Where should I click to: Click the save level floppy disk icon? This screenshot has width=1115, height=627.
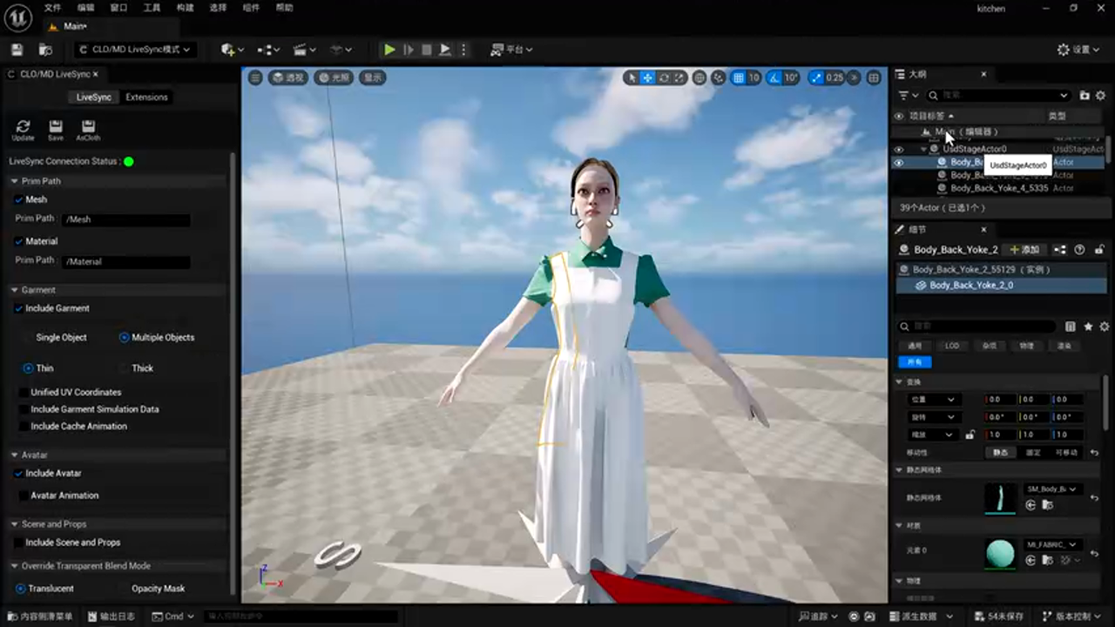[x=17, y=50]
